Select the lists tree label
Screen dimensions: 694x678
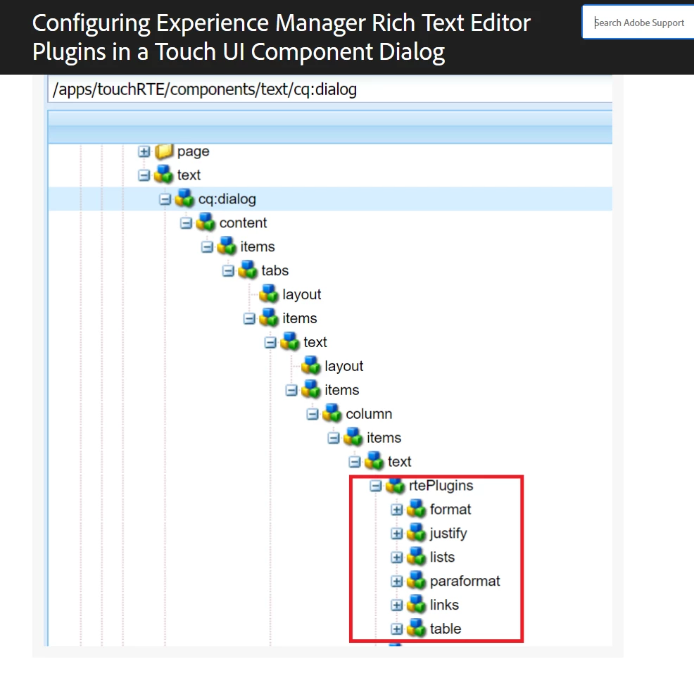442,558
